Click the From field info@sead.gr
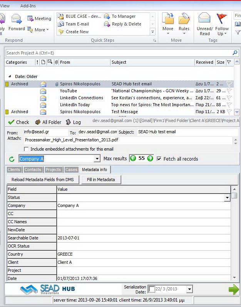Screen dimensions: 241x307 [x=45, y=132]
